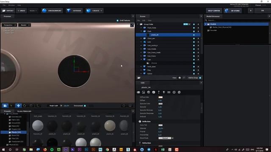Switch to the Presets tab
The height and width of the screenshot is (152, 271).
tap(8, 111)
